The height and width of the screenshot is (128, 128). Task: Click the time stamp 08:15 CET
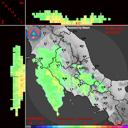coord(113,33)
